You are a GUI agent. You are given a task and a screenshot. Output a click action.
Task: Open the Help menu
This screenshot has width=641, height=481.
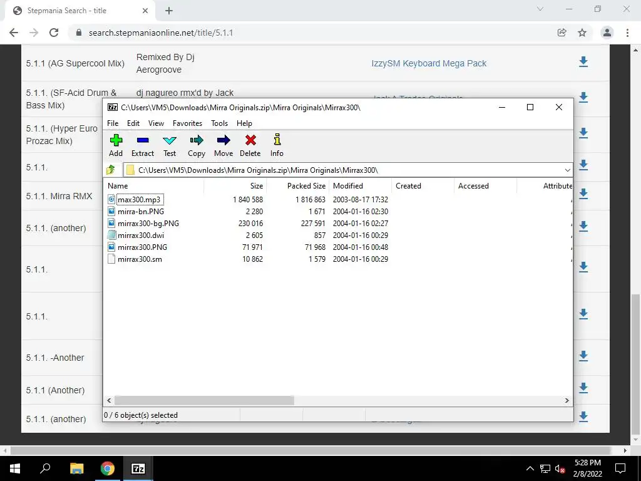(x=244, y=123)
